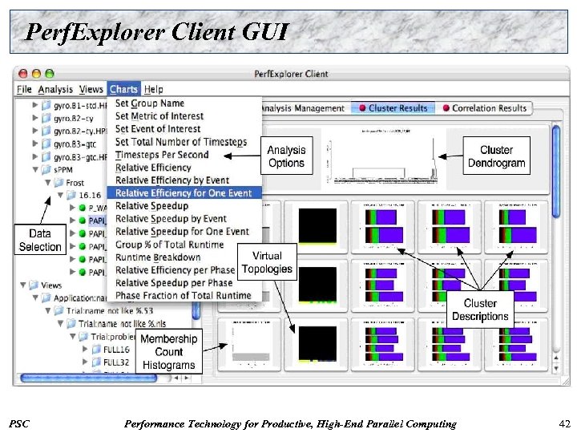Click the FULL32 folder icon
The image size is (577, 433).
(96, 362)
